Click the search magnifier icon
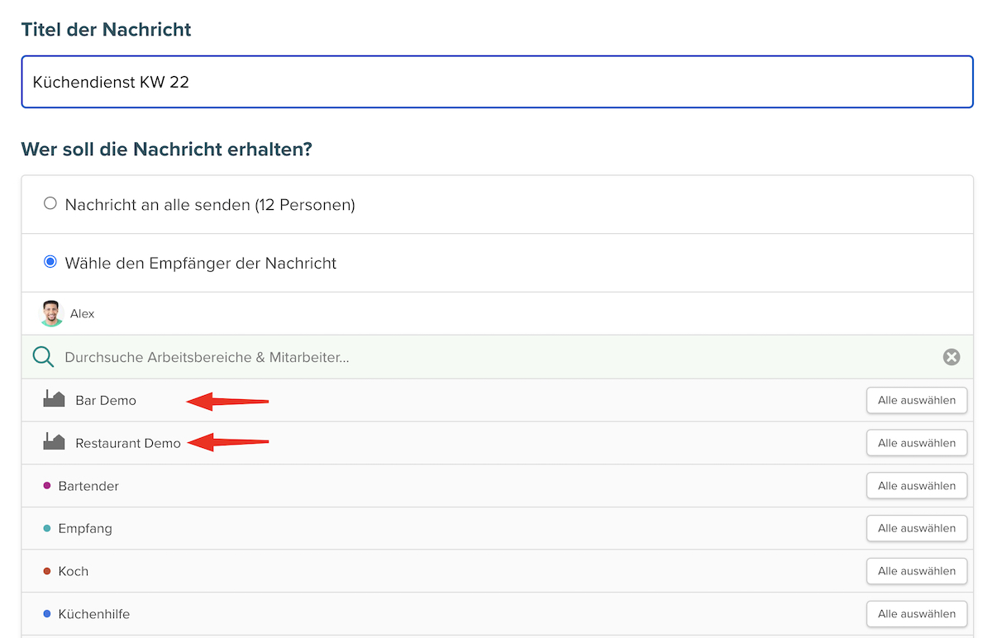992x638 pixels. [43, 357]
